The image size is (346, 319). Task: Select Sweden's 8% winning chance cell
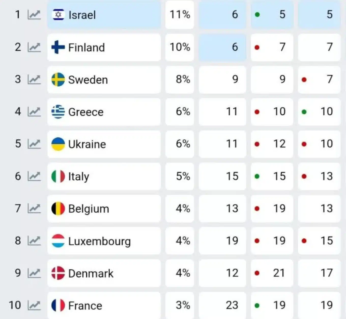180,79
